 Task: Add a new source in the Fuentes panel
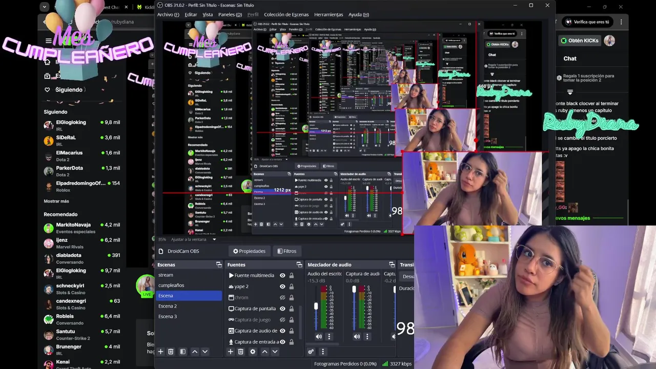coord(231,352)
